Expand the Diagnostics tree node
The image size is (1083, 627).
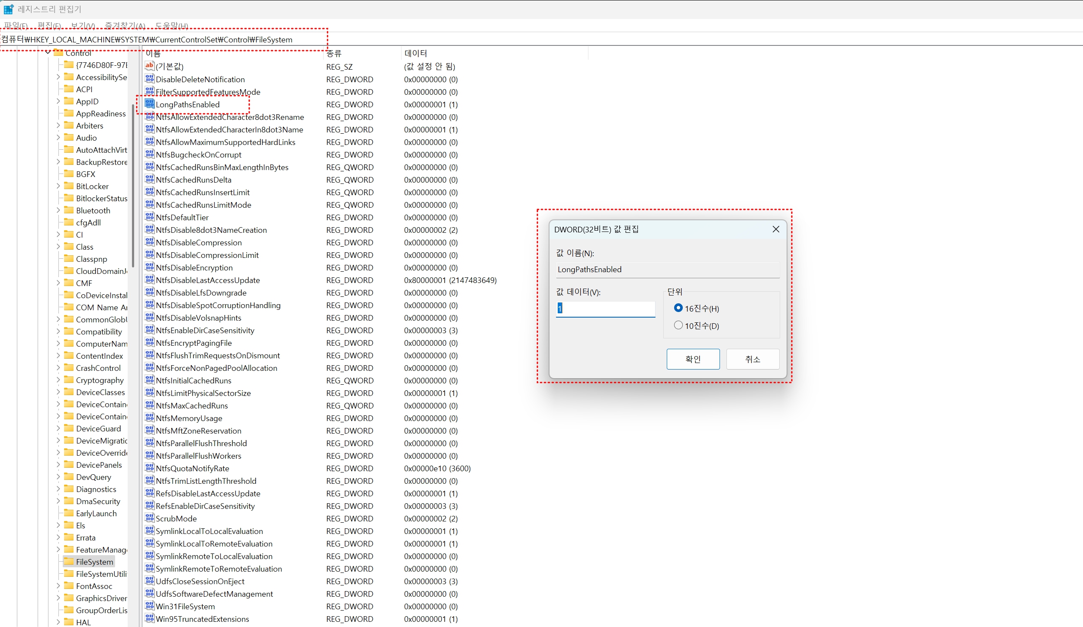point(58,489)
